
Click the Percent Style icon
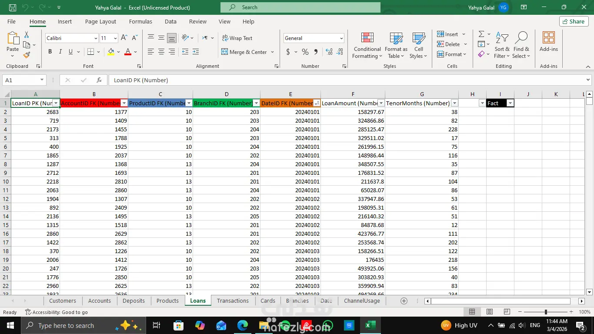pyautogui.click(x=305, y=52)
